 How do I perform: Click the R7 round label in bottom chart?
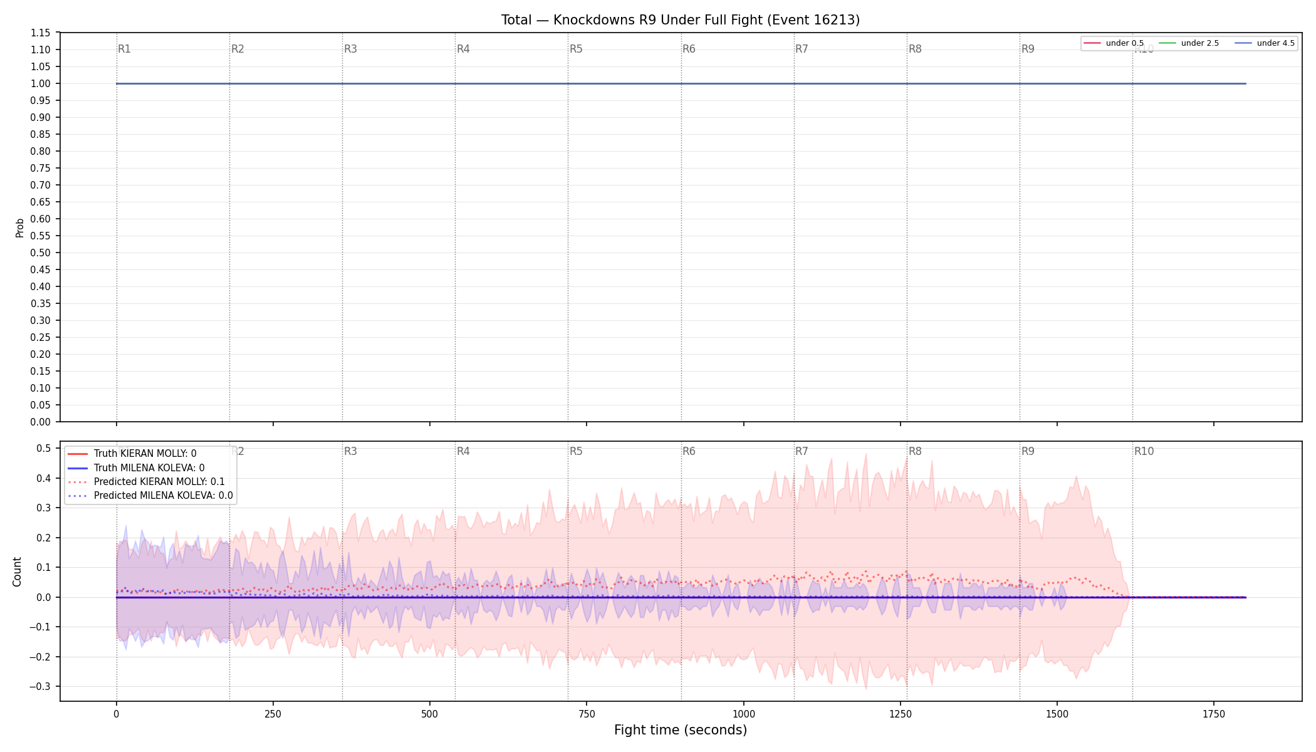(802, 451)
